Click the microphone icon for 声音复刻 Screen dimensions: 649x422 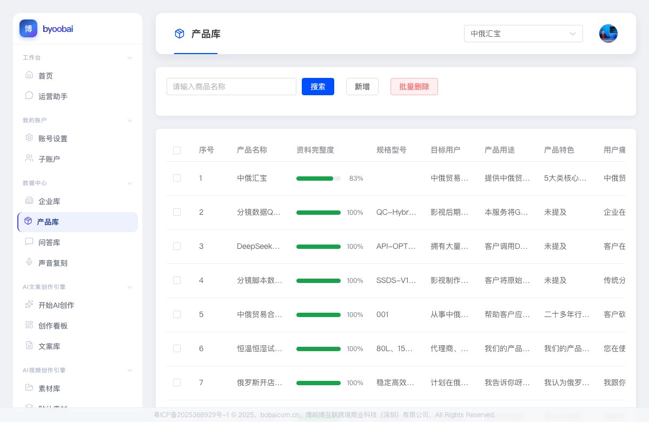point(29,262)
